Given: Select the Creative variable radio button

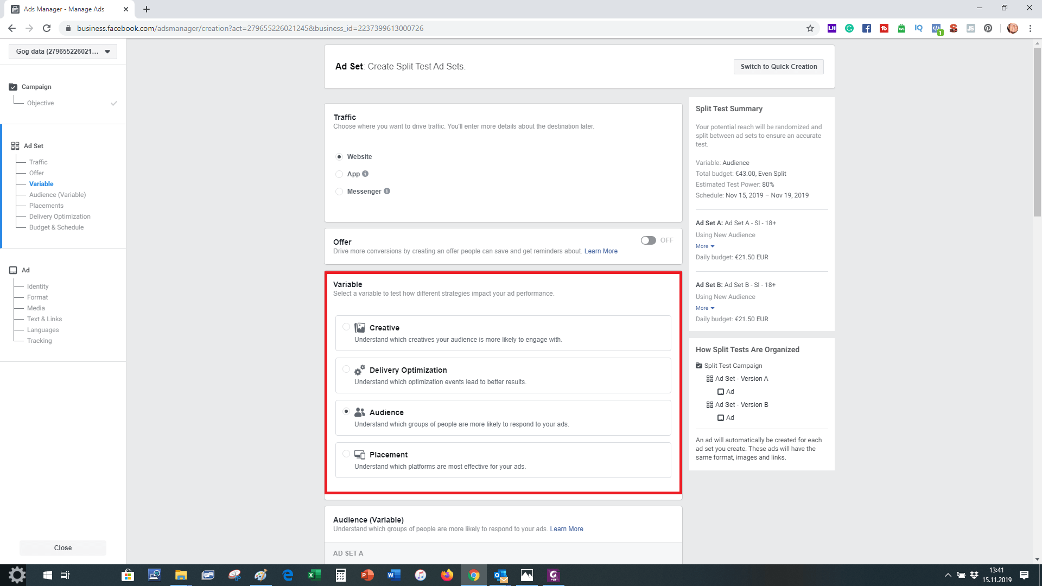Looking at the screenshot, I should tap(346, 327).
